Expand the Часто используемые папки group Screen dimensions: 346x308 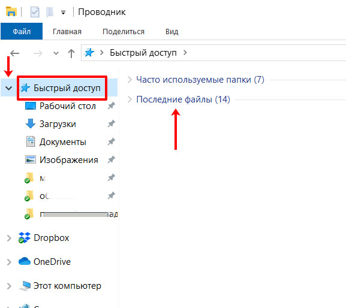[x=130, y=80]
